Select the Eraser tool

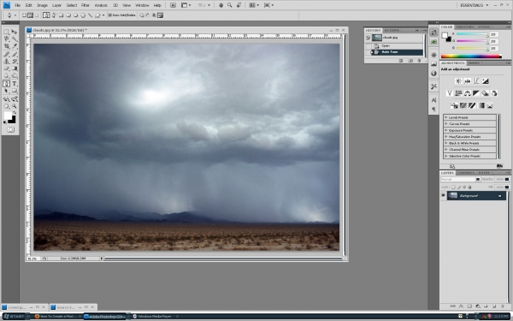[x=6, y=68]
